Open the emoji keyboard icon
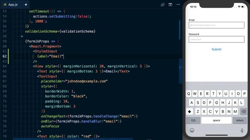Viewport: 250px width, 140px height. point(192,130)
